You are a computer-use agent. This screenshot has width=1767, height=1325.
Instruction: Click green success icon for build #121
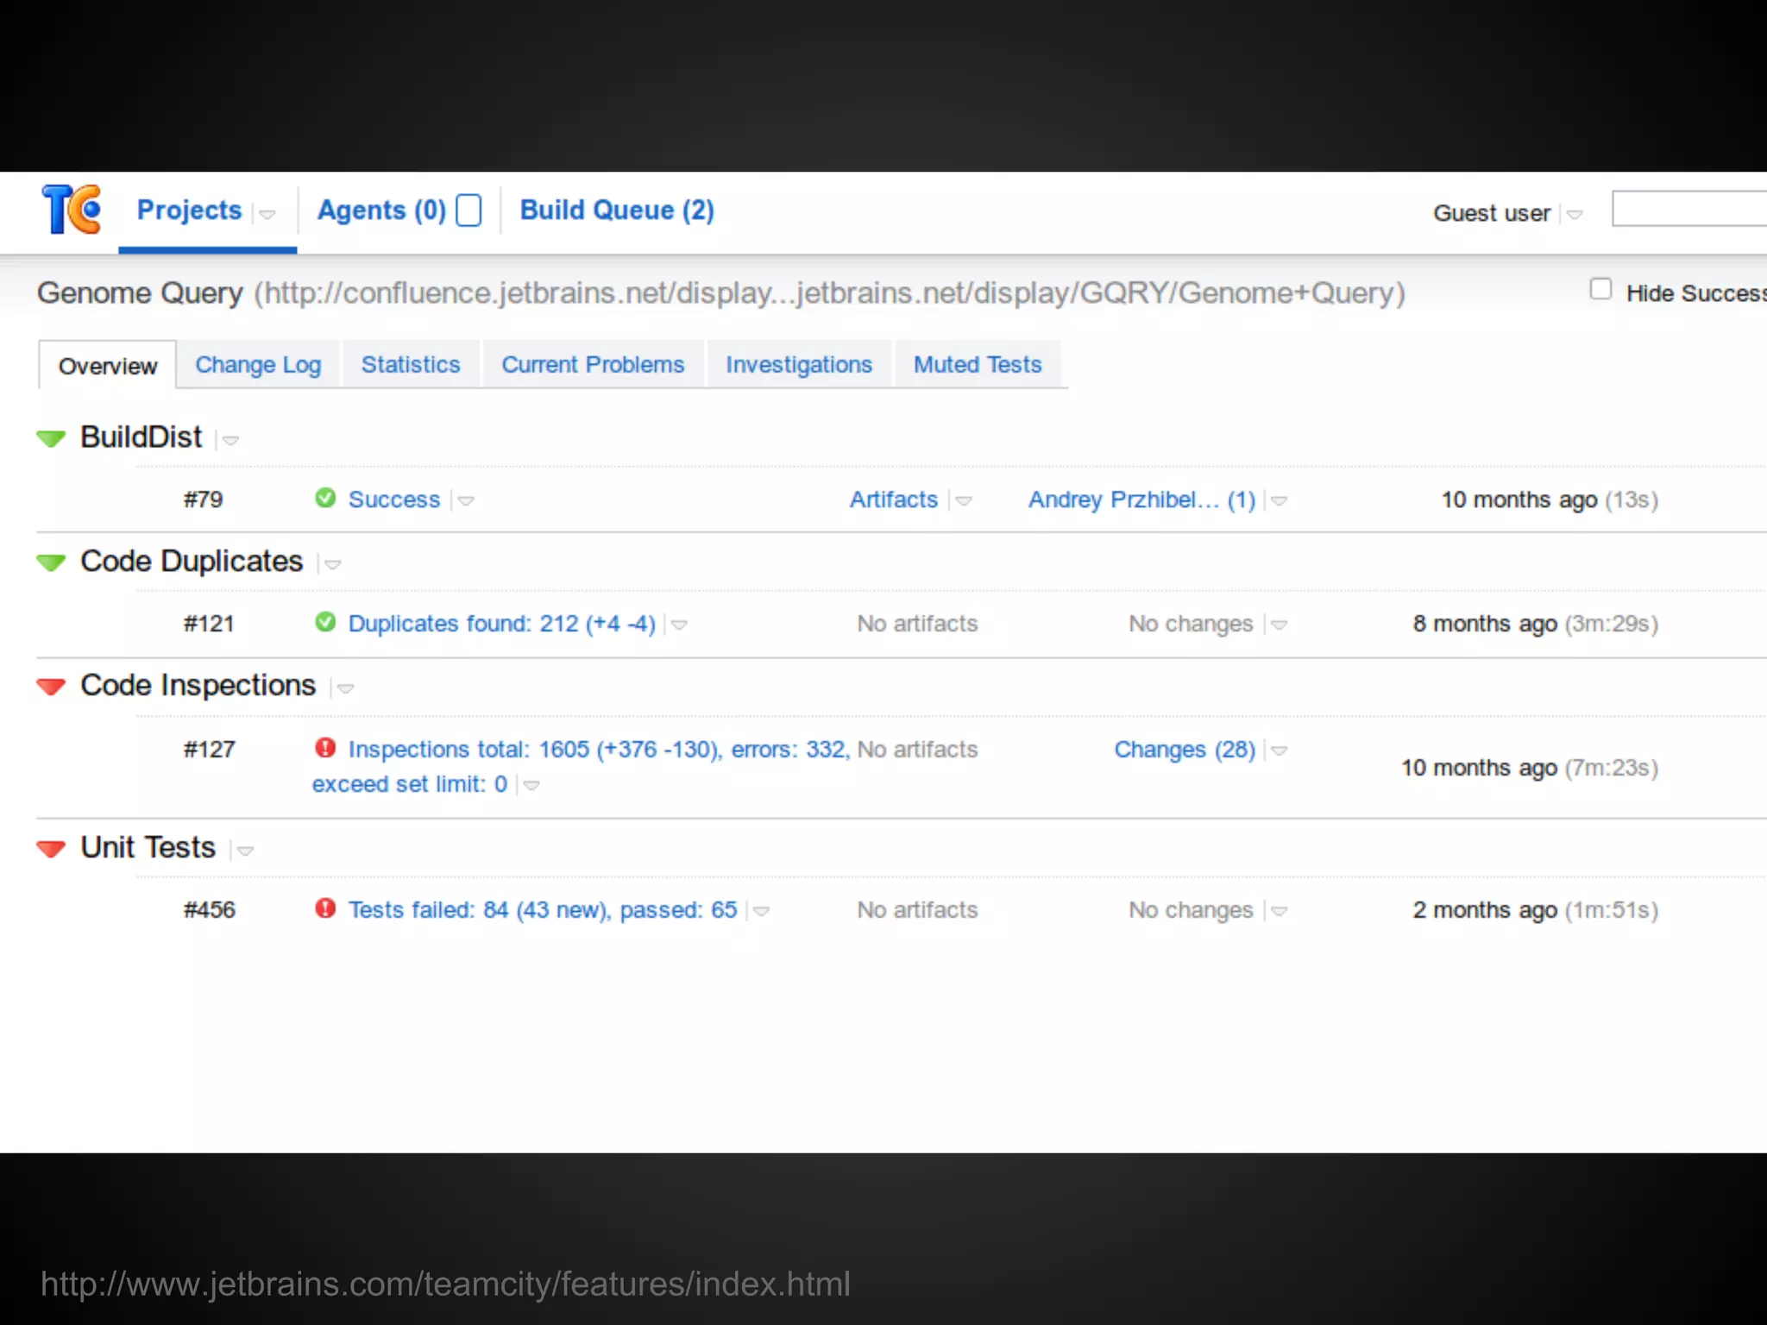pos(325,622)
